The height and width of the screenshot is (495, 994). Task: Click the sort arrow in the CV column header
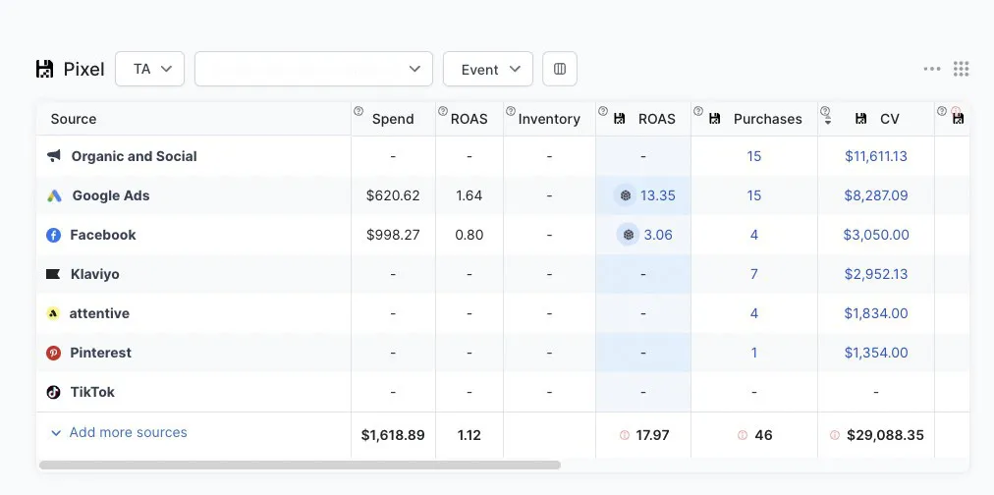pyautogui.click(x=827, y=122)
